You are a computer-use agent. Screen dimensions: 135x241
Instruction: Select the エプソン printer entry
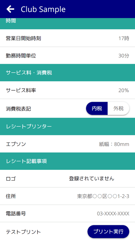[67, 144]
